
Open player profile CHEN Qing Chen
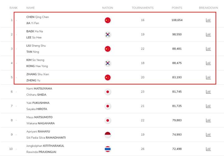coord(38,17)
